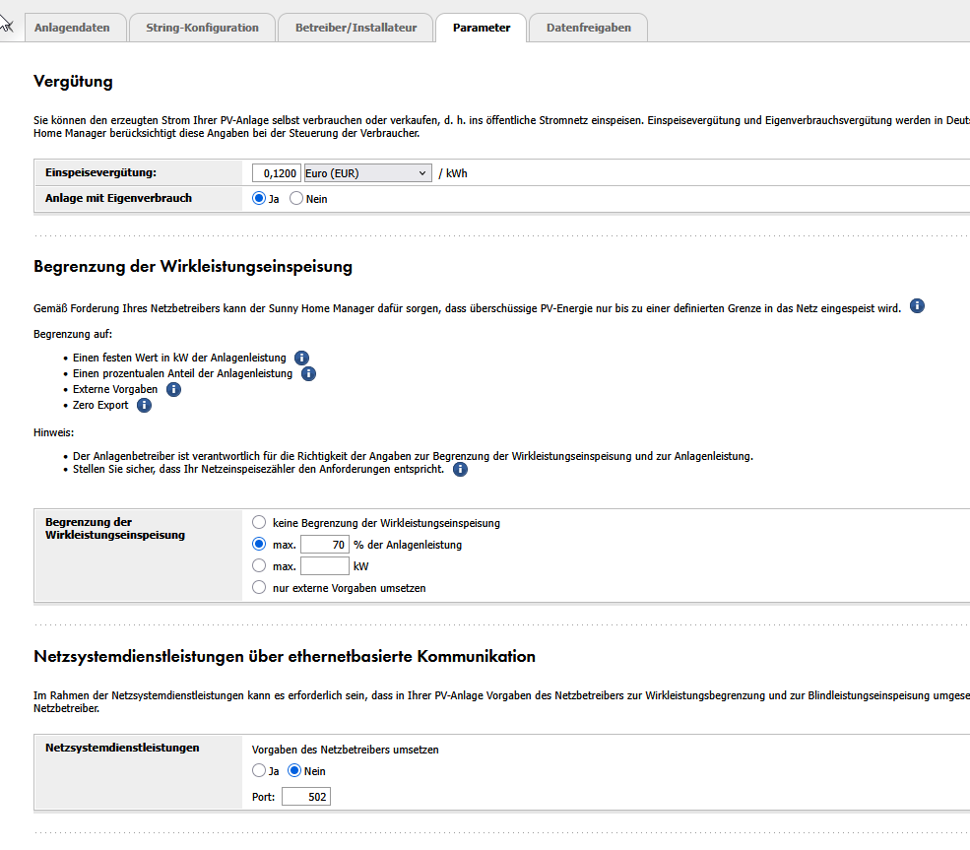Image resolution: width=970 pixels, height=850 pixels.
Task: Enable Ja for Netzsystemdienstleistungen
Action: tap(259, 771)
